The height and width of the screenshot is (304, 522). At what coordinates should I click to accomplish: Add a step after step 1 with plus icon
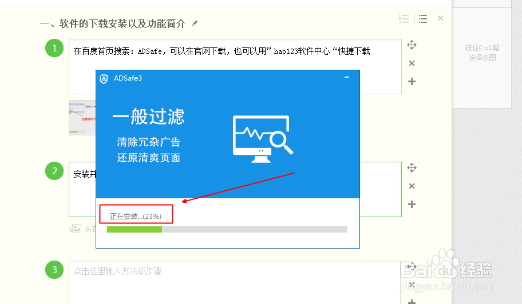pos(412,81)
